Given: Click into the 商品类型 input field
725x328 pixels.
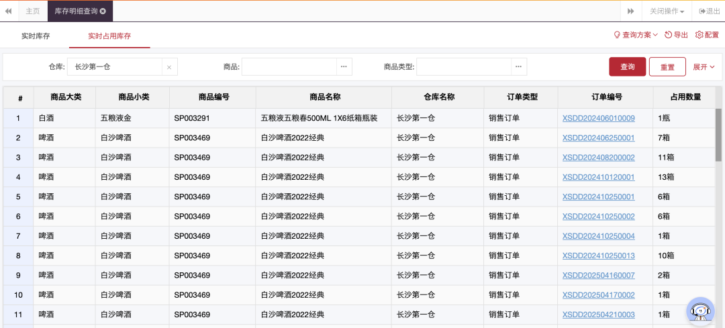Looking at the screenshot, I should point(464,66).
